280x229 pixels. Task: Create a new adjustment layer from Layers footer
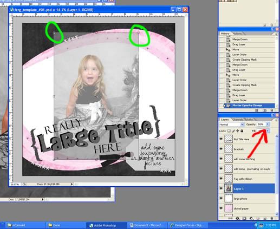click(251, 218)
